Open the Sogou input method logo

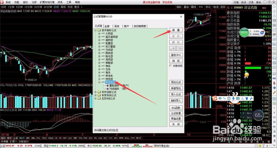[x=214, y=98]
